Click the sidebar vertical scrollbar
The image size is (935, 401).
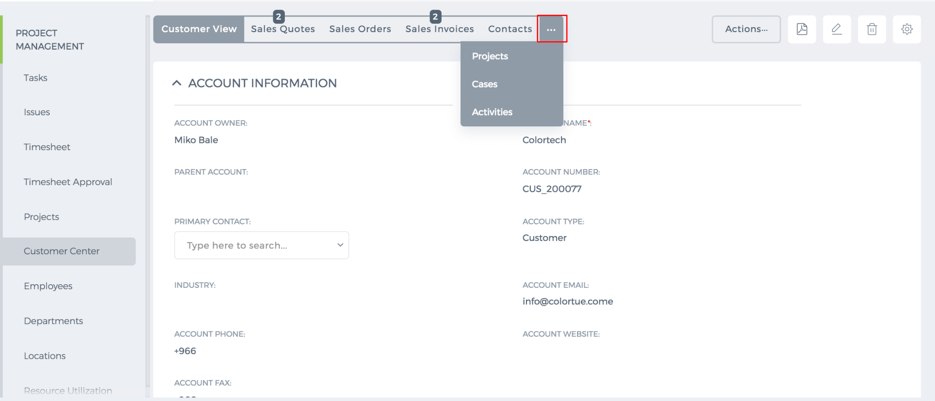pyautogui.click(x=148, y=204)
